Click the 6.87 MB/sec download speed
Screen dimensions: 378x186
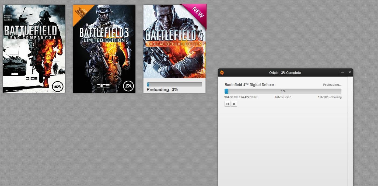pyautogui.click(x=283, y=97)
